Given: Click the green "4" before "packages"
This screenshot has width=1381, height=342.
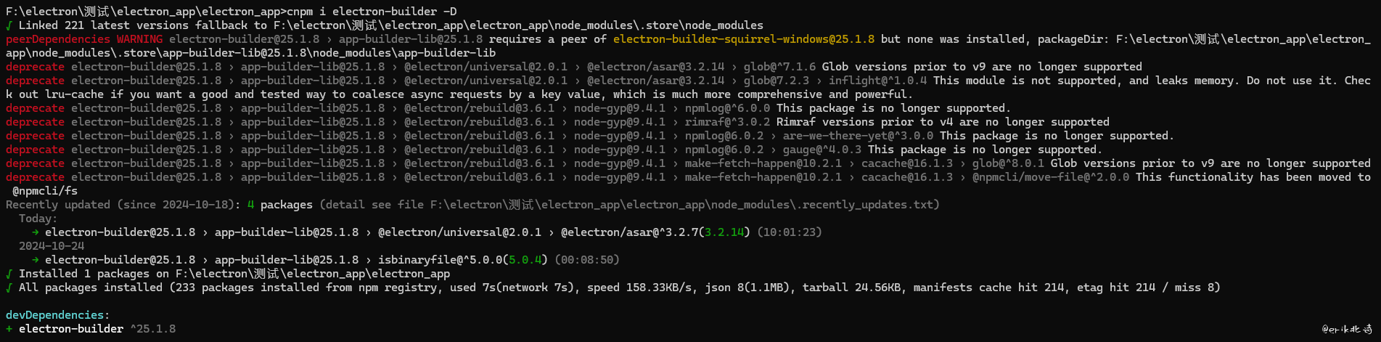Looking at the screenshot, I should click(x=250, y=205).
